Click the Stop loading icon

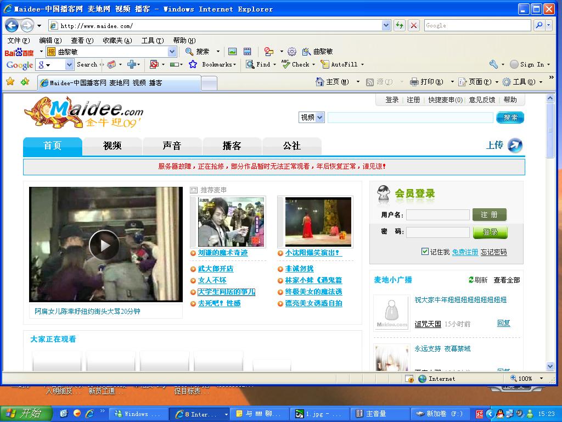coord(414,25)
